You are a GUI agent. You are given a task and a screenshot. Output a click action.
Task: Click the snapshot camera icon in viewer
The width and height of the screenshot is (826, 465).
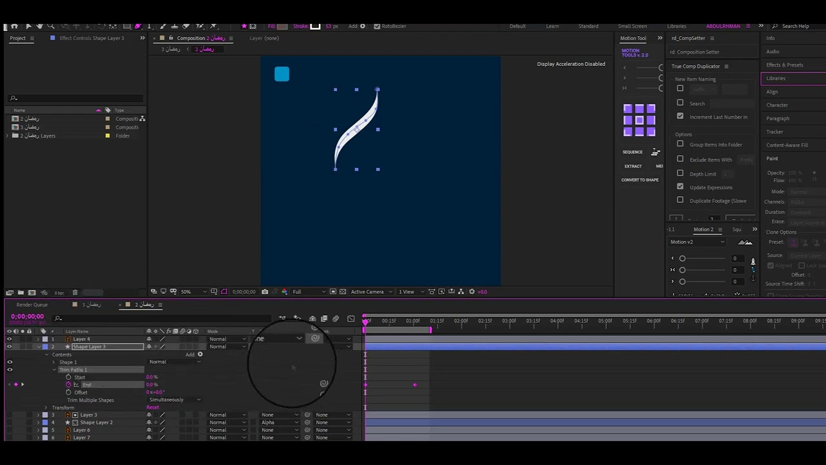265,292
